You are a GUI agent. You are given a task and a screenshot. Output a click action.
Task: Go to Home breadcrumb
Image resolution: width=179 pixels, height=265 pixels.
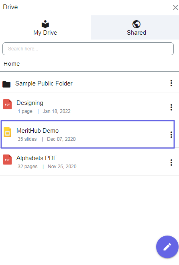pos(12,64)
